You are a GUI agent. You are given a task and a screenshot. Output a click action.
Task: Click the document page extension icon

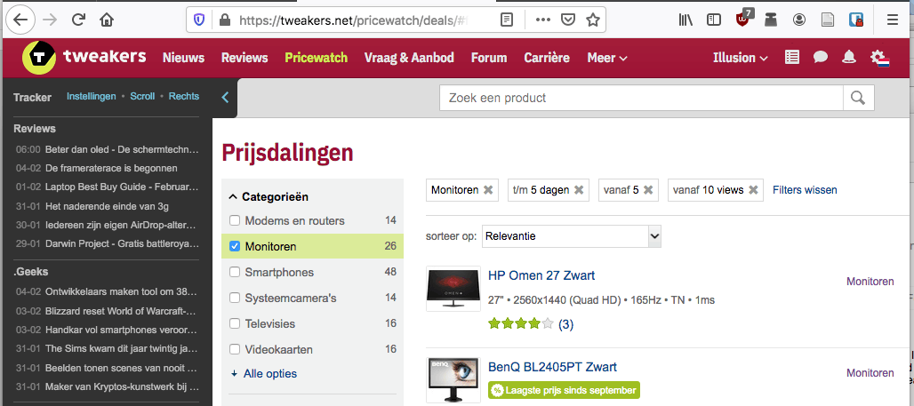coord(827,20)
